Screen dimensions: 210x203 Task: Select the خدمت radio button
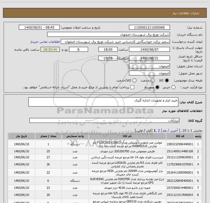coord(153,80)
